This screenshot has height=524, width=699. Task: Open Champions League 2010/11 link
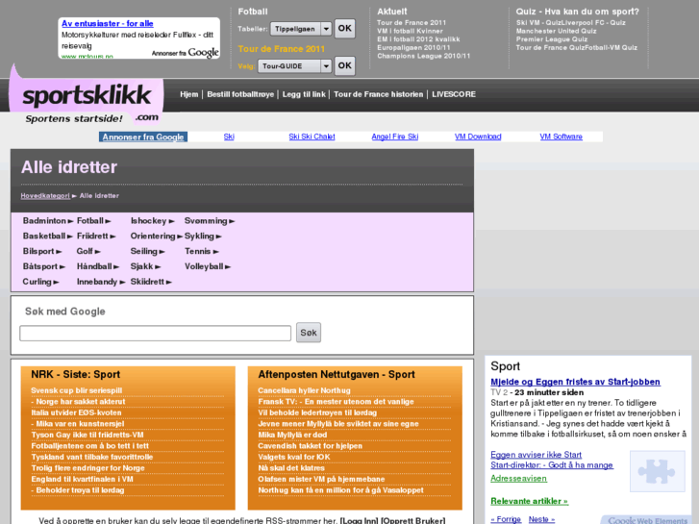click(423, 56)
